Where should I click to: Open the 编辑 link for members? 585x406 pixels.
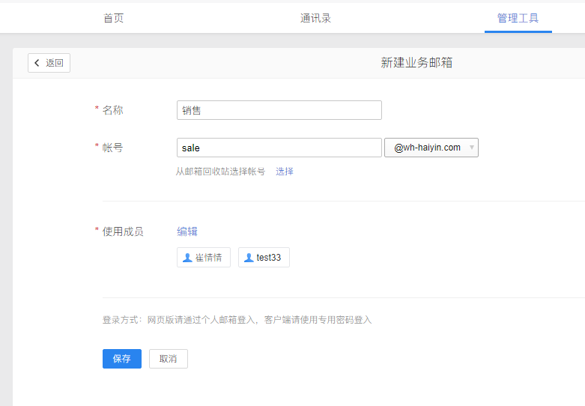click(187, 231)
